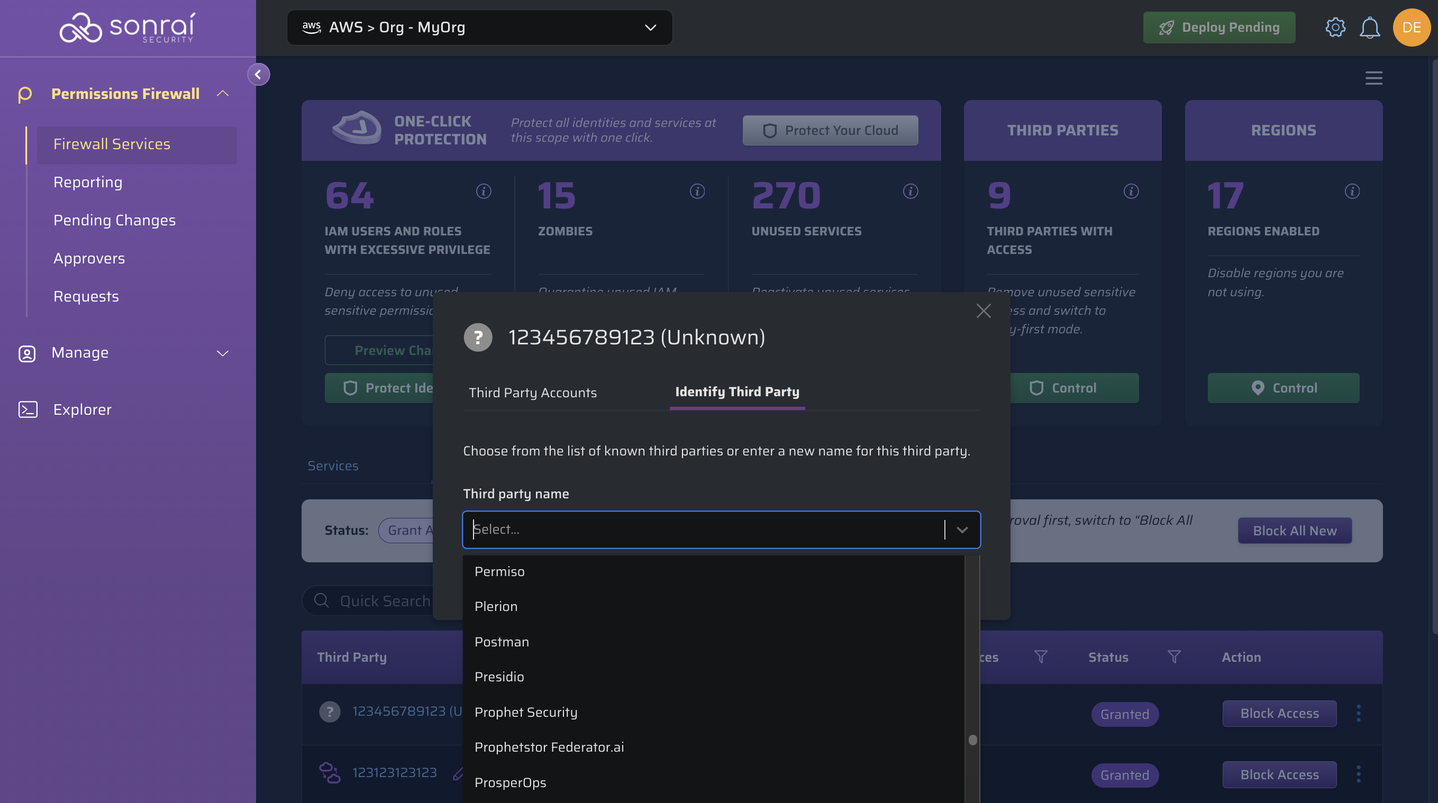Click the question mark icon in dialog header
1438x803 pixels.
coord(478,337)
